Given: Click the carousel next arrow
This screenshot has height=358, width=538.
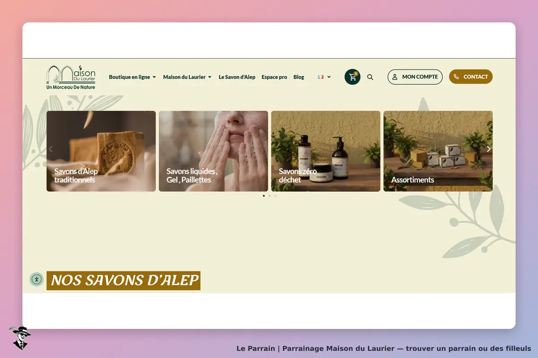Looking at the screenshot, I should pos(489,149).
